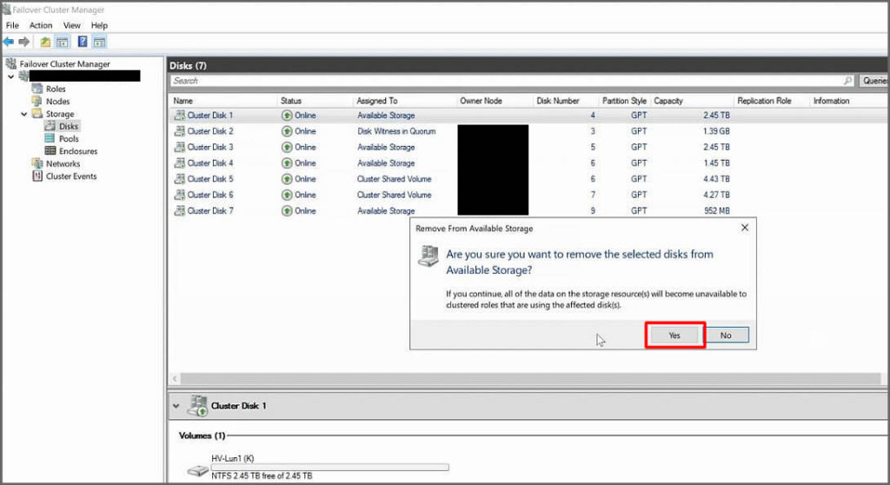Open the View menu
The width and height of the screenshot is (890, 485).
tap(71, 25)
